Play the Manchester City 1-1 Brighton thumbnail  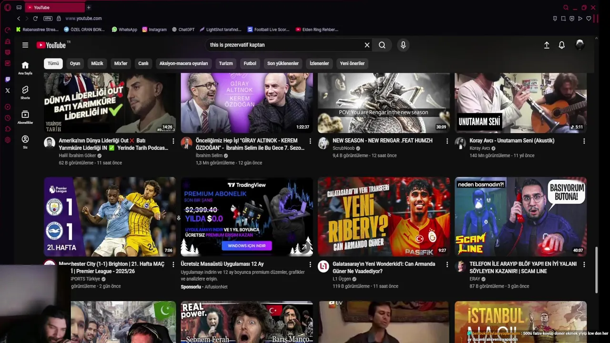point(110,217)
